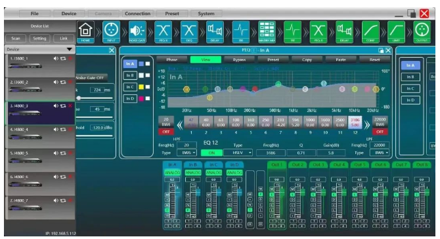Toggle the EQ 12 ON button
This screenshot has height=239, width=440.
(x=211, y=153)
